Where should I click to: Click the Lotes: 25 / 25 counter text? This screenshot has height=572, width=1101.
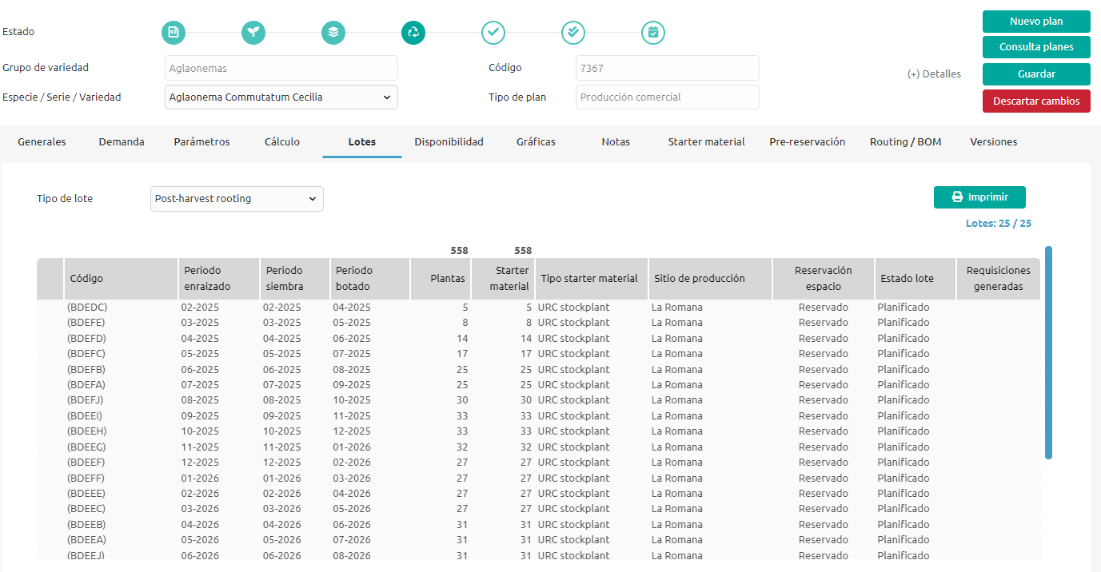(x=999, y=224)
